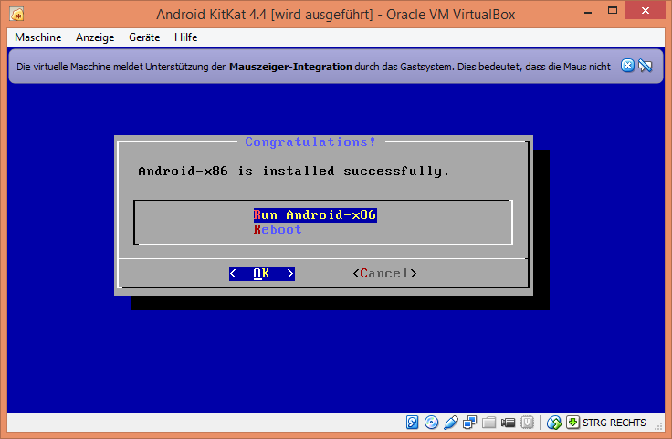Open the Anzeige menu

coord(95,37)
